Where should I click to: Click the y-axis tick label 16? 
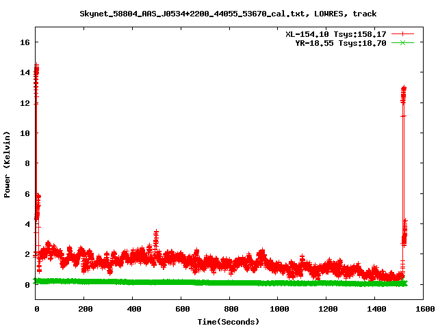[x=25, y=42]
